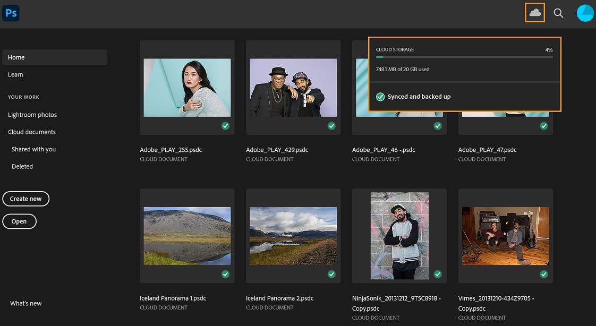Open the Adobe_PLAY_255.psdc thumbnail

(x=186, y=88)
